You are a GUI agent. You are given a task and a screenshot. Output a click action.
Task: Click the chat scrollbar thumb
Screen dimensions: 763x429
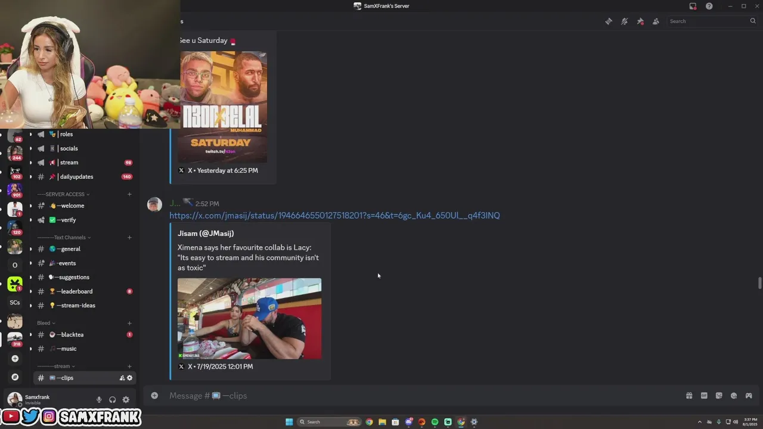click(759, 283)
